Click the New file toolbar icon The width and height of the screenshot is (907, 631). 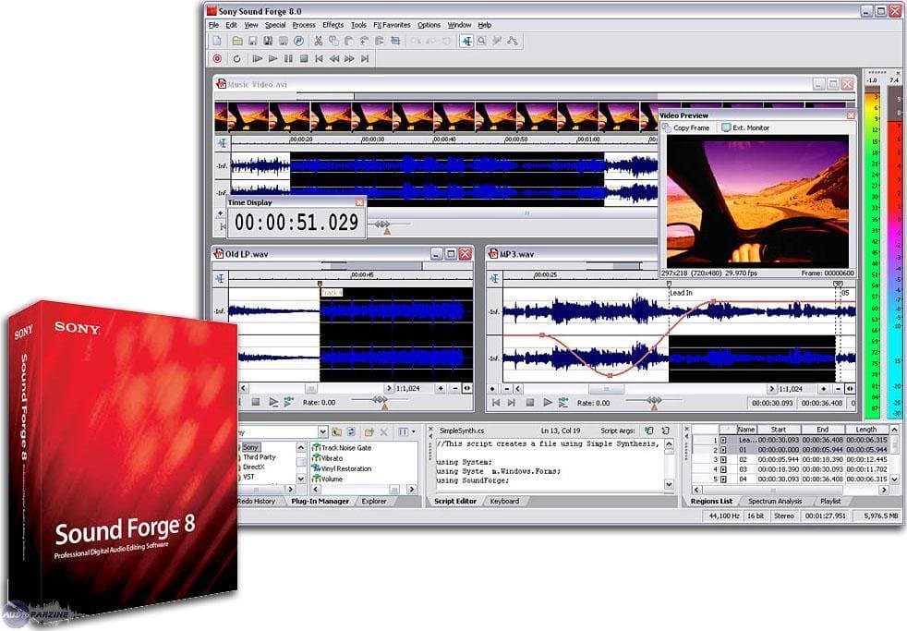tap(217, 41)
